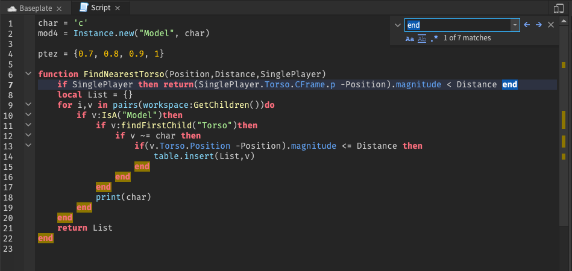
Task: Collapse the fold arrow on line 12
Action: coord(28,135)
